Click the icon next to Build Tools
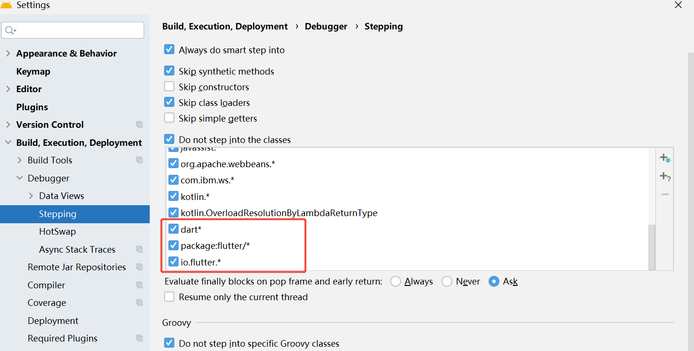This screenshot has height=351, width=694. [139, 160]
